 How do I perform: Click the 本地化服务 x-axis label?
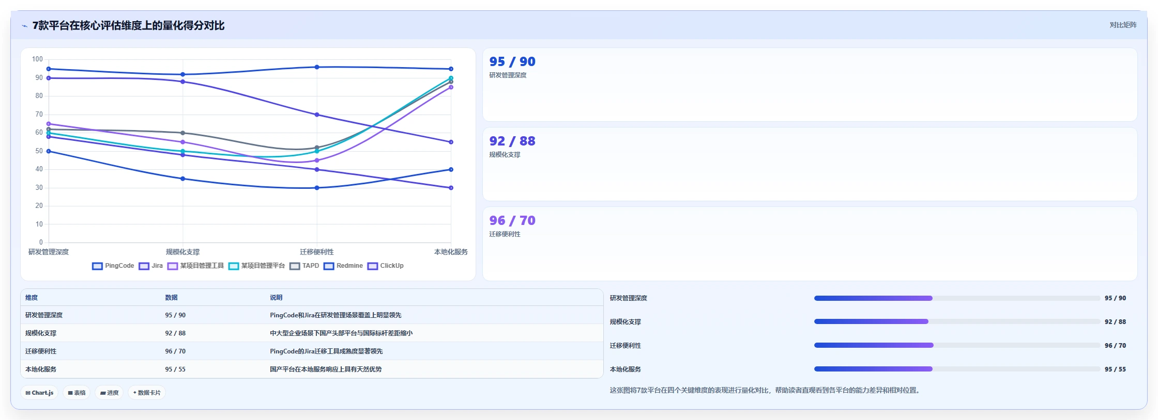click(451, 252)
